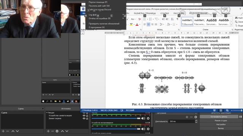Click Word zoom slider in status bar
243x136 pixels.
[238, 110]
